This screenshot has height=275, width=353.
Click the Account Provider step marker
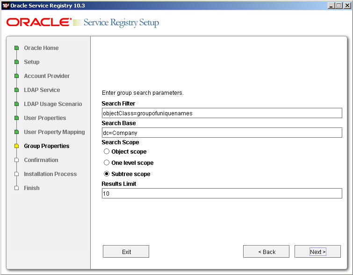pos(17,76)
